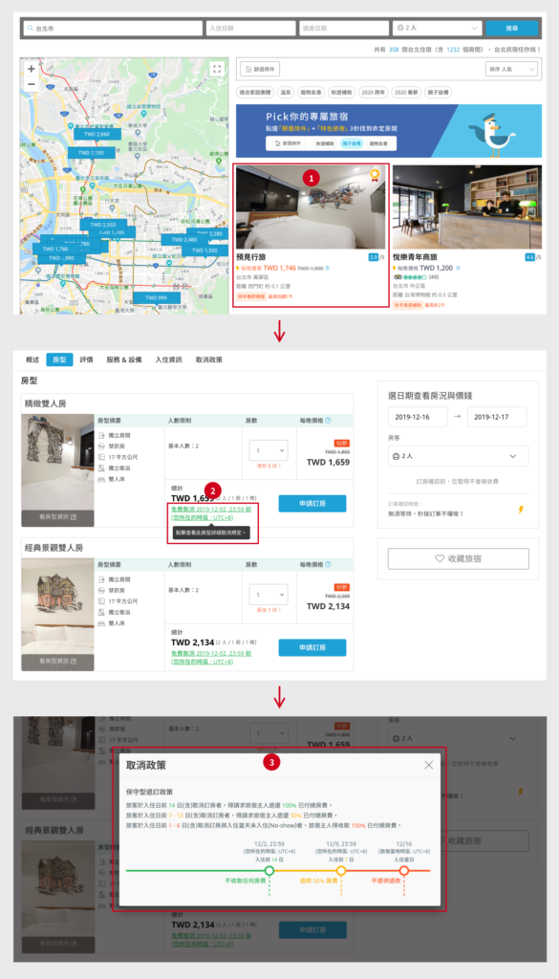The width and height of the screenshot is (559, 979).
Task: Click the help icon next to 每晚價格 in 經典景觀雙人房
Action: (x=328, y=564)
